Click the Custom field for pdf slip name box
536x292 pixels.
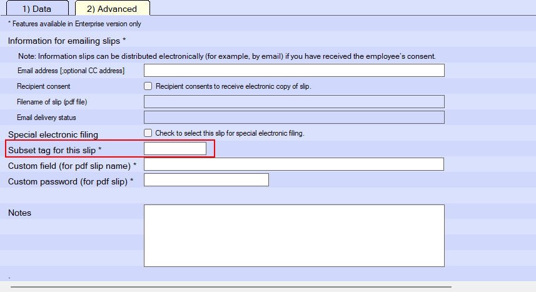(x=294, y=164)
